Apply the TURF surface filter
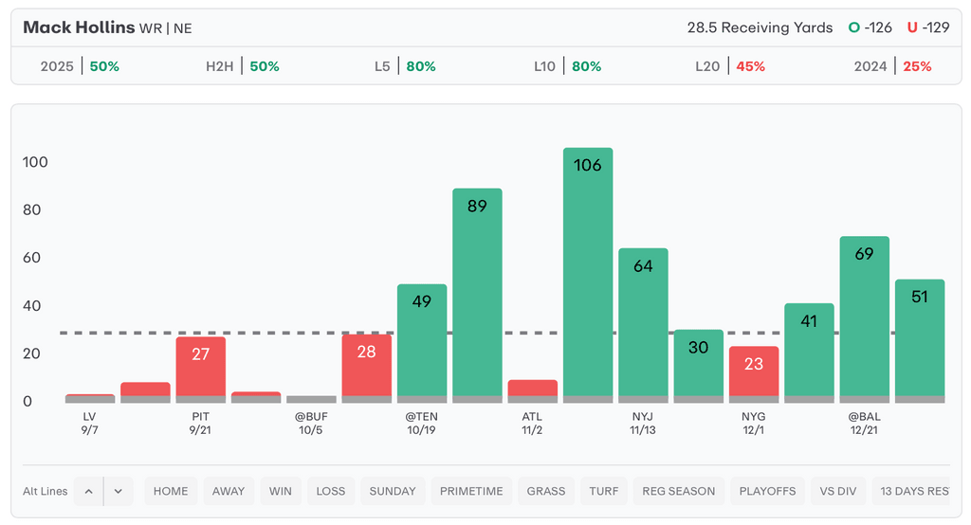Image resolution: width=971 pixels, height=525 pixels. point(603,491)
